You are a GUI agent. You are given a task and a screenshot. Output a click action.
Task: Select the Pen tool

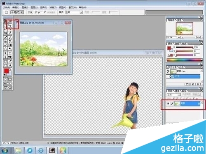(5, 57)
